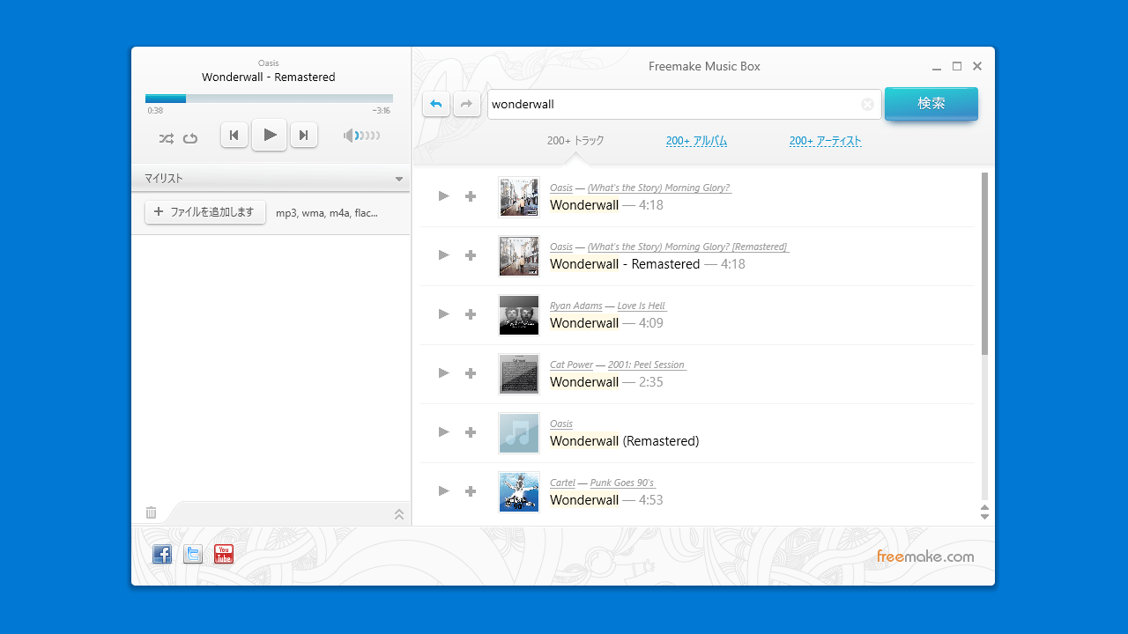Viewport: 1128px width, 634px height.
Task: Play Cartel Wonderwall track
Action: click(x=444, y=490)
